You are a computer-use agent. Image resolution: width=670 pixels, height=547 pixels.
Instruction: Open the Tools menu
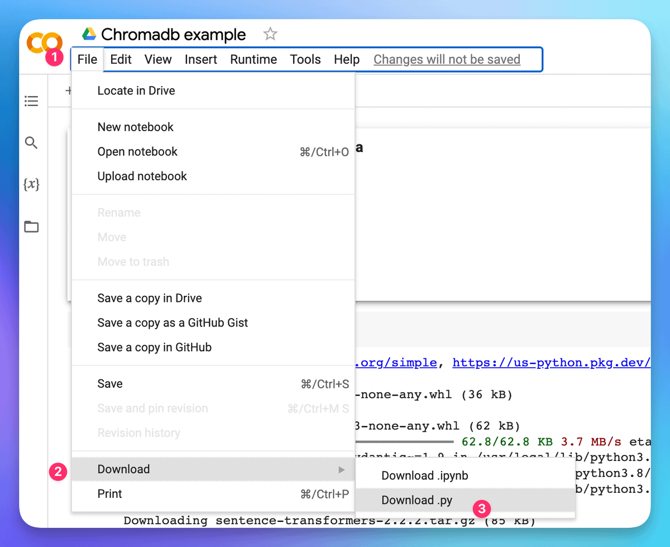click(x=305, y=60)
